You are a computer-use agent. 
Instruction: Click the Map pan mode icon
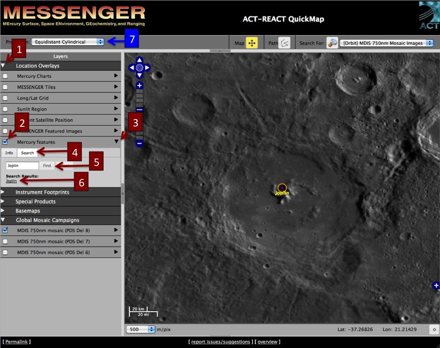(252, 43)
